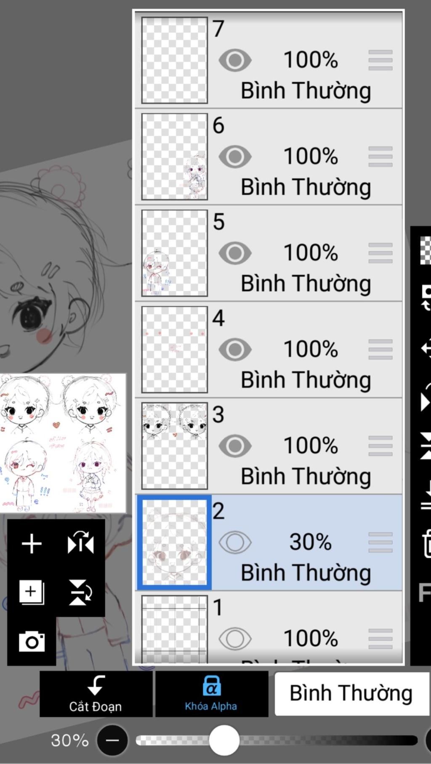
Task: Tap the Cắt Đoạn clipping button
Action: coord(96,694)
